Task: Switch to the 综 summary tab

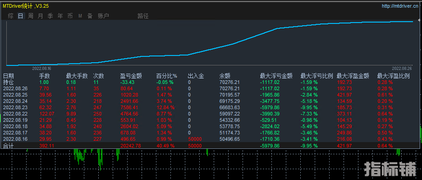Action: (11, 16)
